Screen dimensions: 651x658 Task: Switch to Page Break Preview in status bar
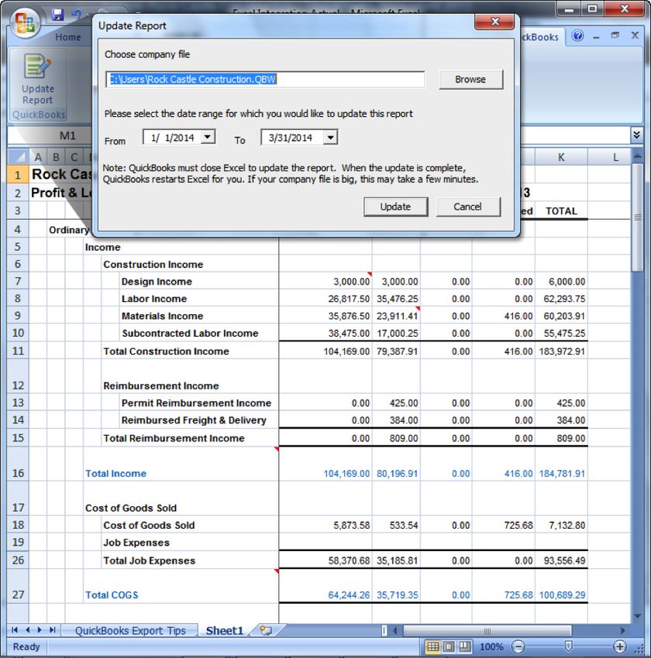464,646
